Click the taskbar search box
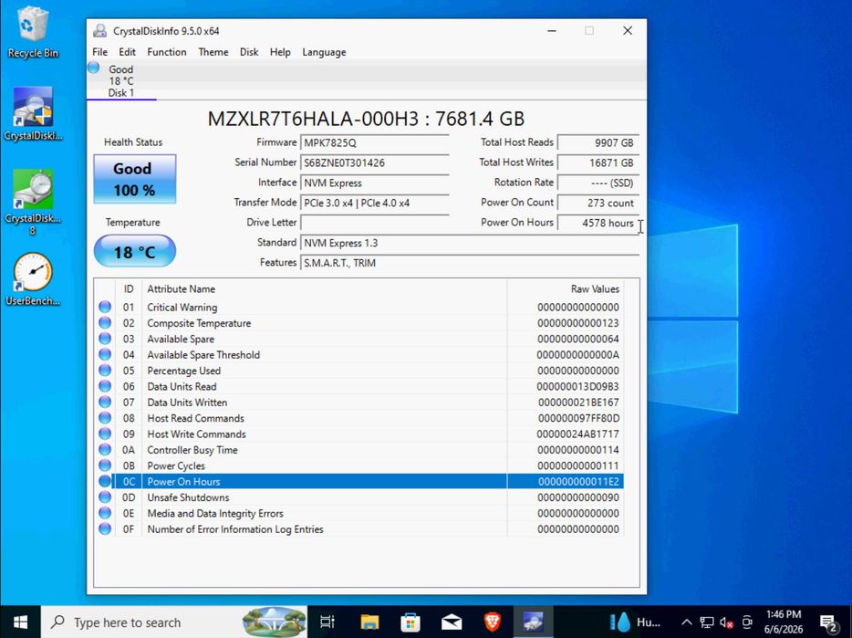This screenshot has width=852, height=638. pos(174,622)
